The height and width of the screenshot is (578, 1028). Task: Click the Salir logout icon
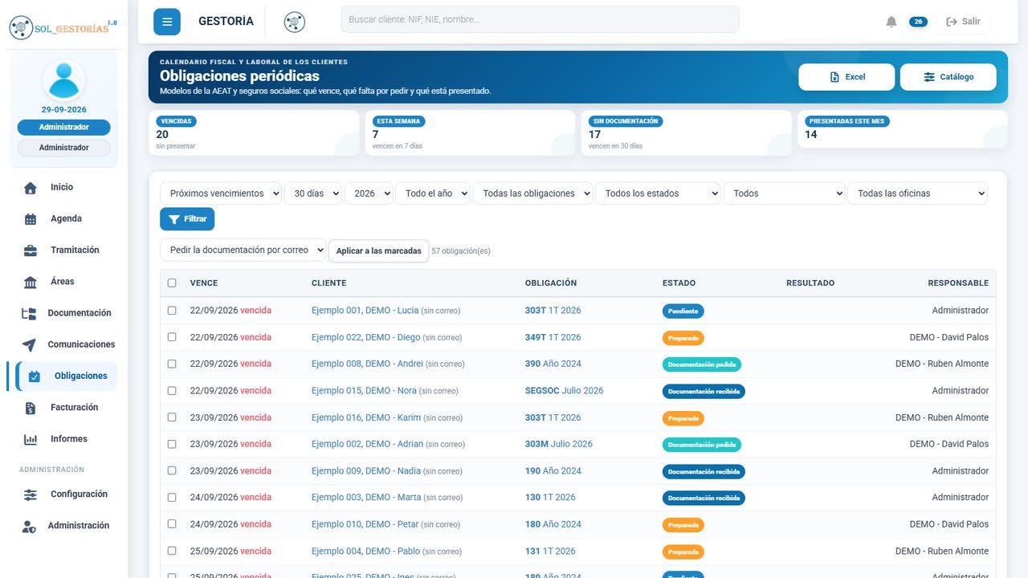click(953, 22)
